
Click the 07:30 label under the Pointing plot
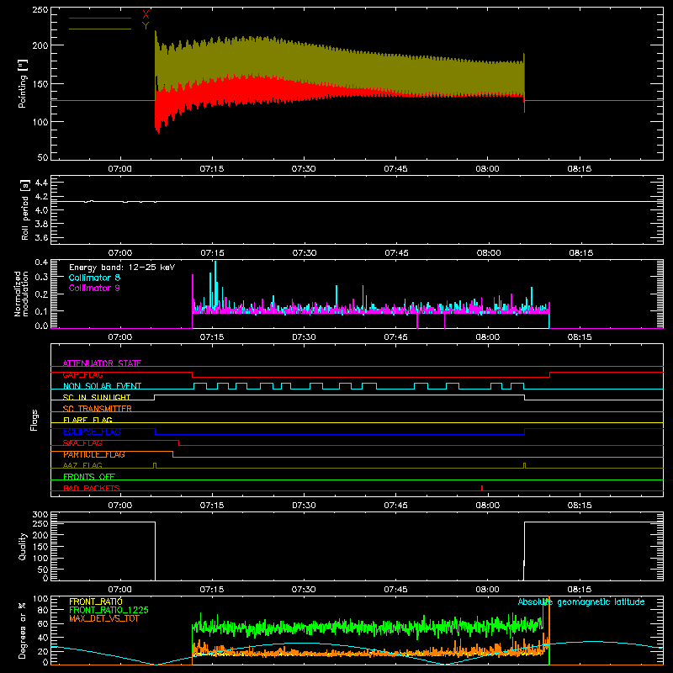click(x=304, y=169)
